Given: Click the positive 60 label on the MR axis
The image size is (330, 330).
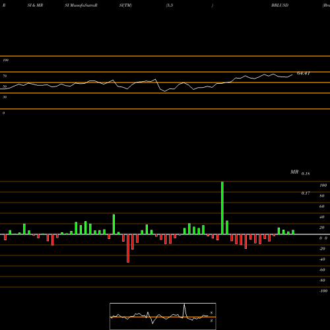Looking at the screenshot, I should [322, 207].
